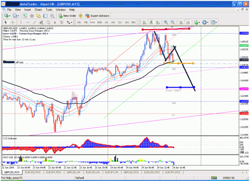
Task: Select the cursor arrow tool
Action: point(6,22)
